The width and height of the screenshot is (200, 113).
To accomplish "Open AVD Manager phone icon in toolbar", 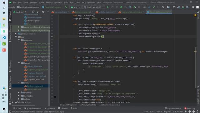I will point(183,7).
